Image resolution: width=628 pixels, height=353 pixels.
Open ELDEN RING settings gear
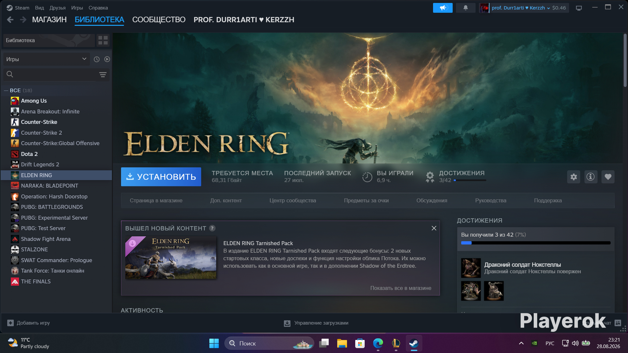click(574, 177)
